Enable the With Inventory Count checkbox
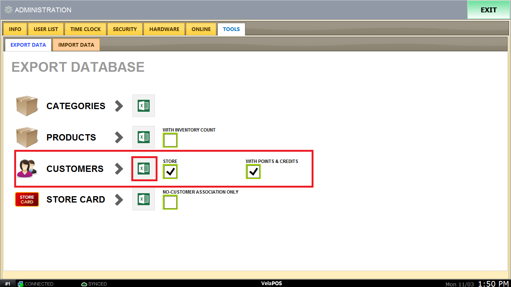Screen dimensions: 511x287 click(170, 141)
